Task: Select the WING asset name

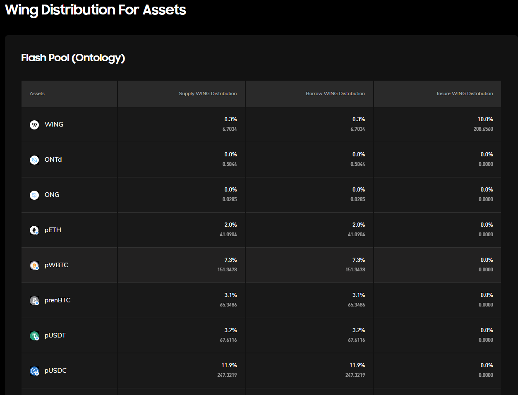Action: pos(54,124)
